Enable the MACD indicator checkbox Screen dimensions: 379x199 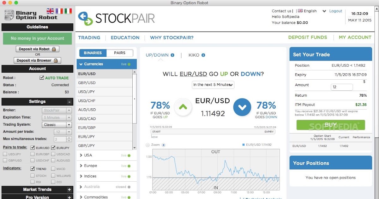pos(53,169)
